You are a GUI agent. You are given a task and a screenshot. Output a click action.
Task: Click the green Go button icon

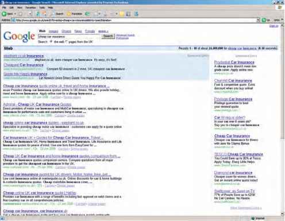264,20
